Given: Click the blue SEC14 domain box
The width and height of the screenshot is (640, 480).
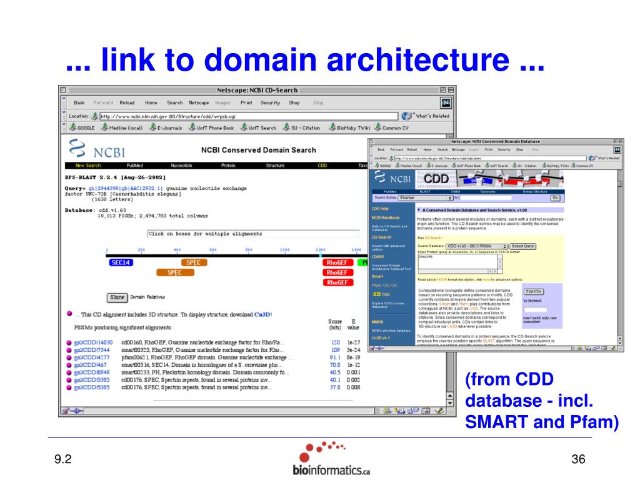Looking at the screenshot, I should coord(121,262).
